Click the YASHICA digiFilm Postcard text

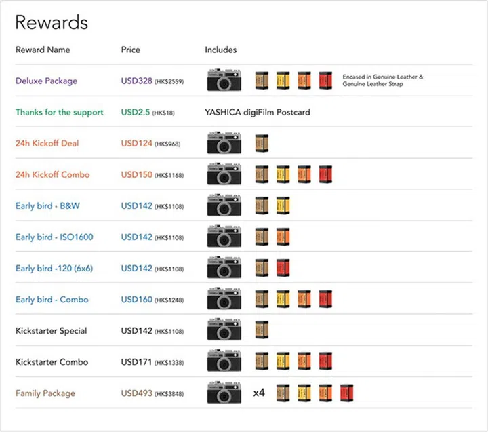click(258, 112)
